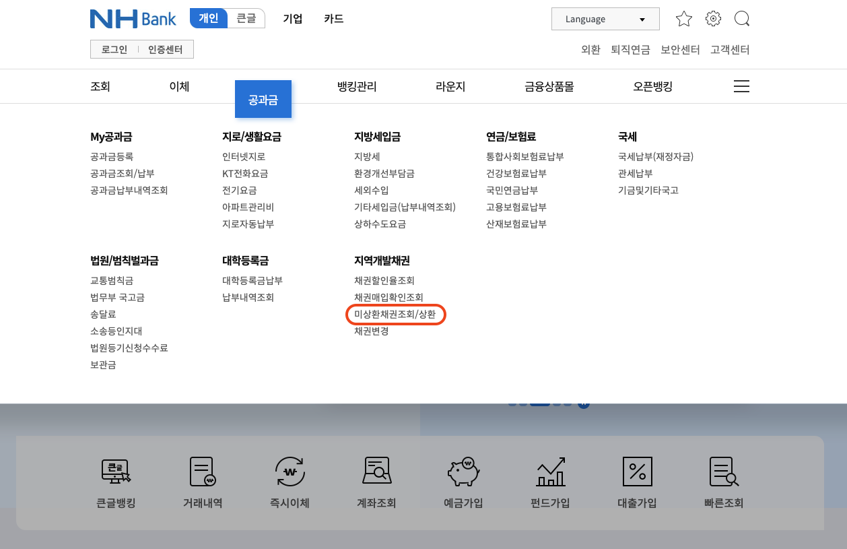
Task: Open the Language dropdown
Action: 605,19
